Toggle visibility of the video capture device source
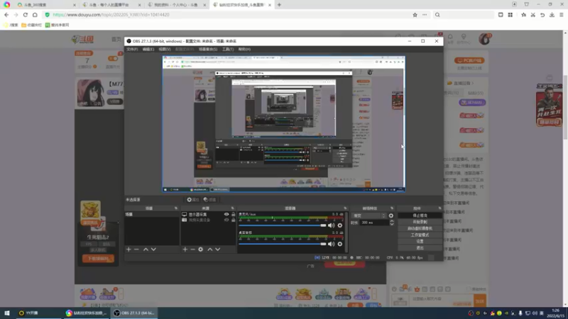 coord(226,220)
